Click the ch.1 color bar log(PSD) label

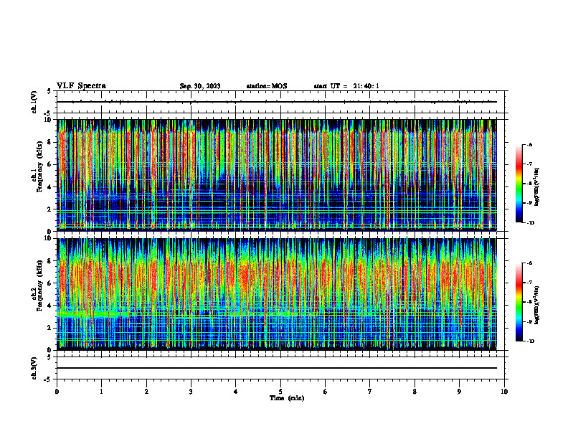[537, 187]
